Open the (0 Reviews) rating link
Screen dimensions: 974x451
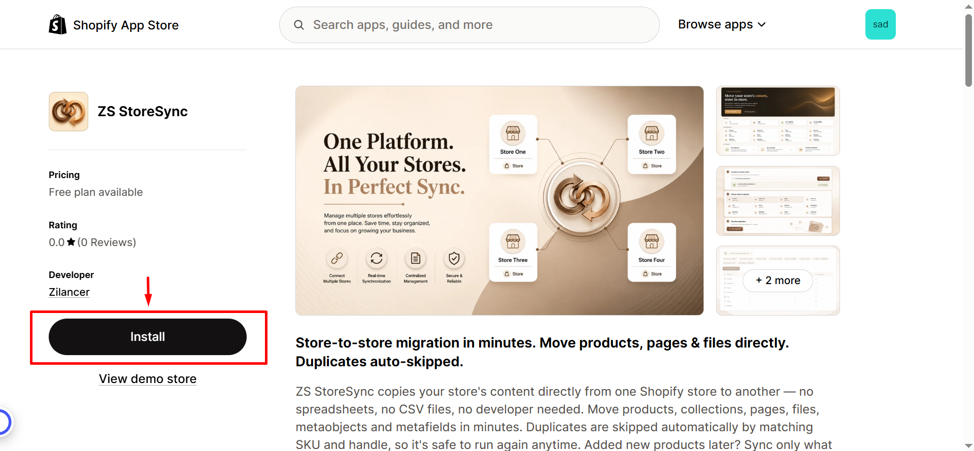(107, 242)
